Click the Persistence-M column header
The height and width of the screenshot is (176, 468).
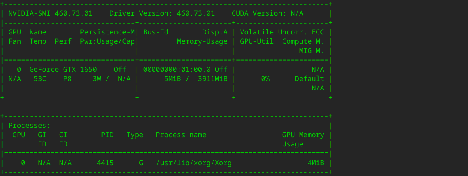107,32
